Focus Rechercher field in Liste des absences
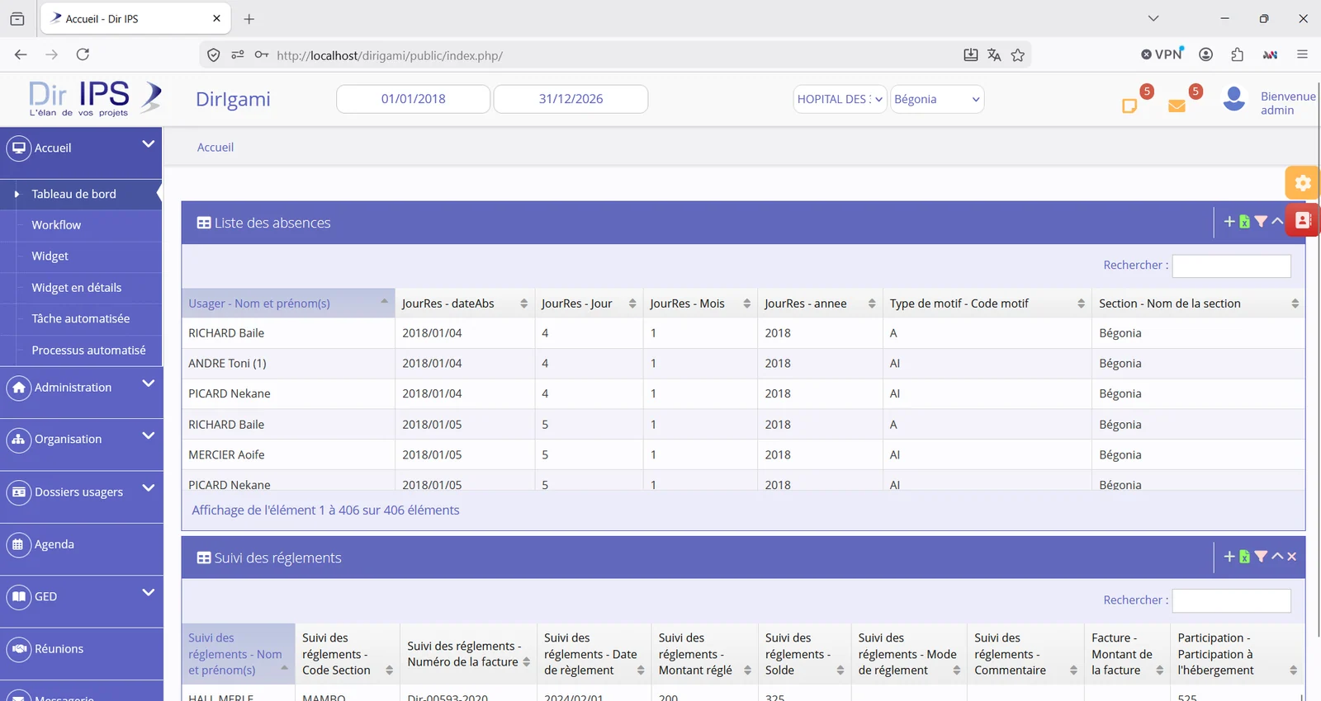1321x701 pixels. pos(1231,266)
